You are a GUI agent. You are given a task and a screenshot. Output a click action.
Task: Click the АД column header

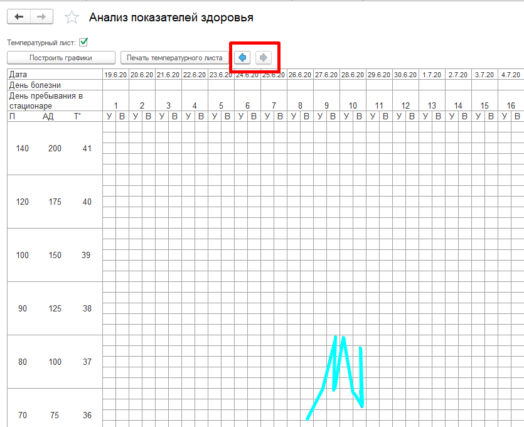point(48,116)
